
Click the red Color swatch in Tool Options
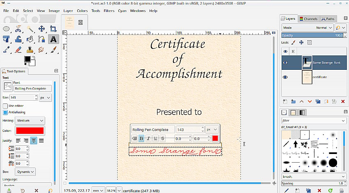pos(30,131)
